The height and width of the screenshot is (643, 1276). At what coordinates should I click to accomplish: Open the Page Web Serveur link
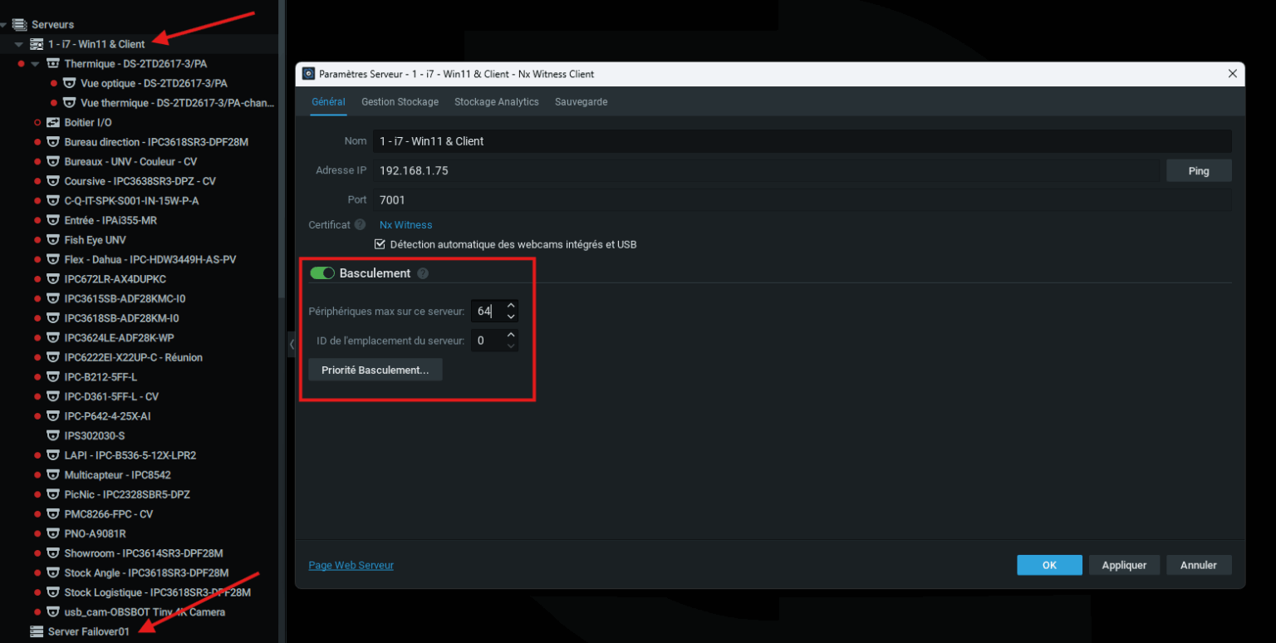coord(351,566)
